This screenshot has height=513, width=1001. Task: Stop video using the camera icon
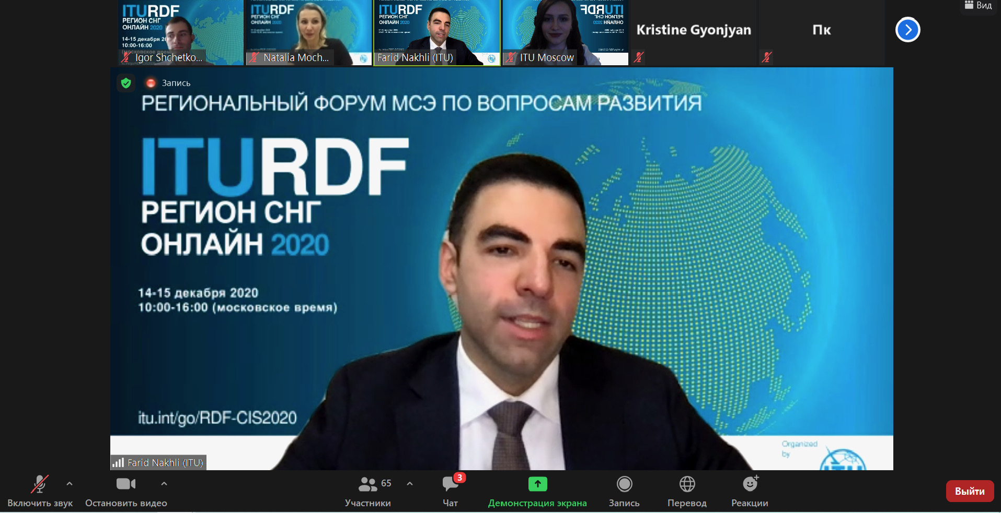[x=126, y=484]
